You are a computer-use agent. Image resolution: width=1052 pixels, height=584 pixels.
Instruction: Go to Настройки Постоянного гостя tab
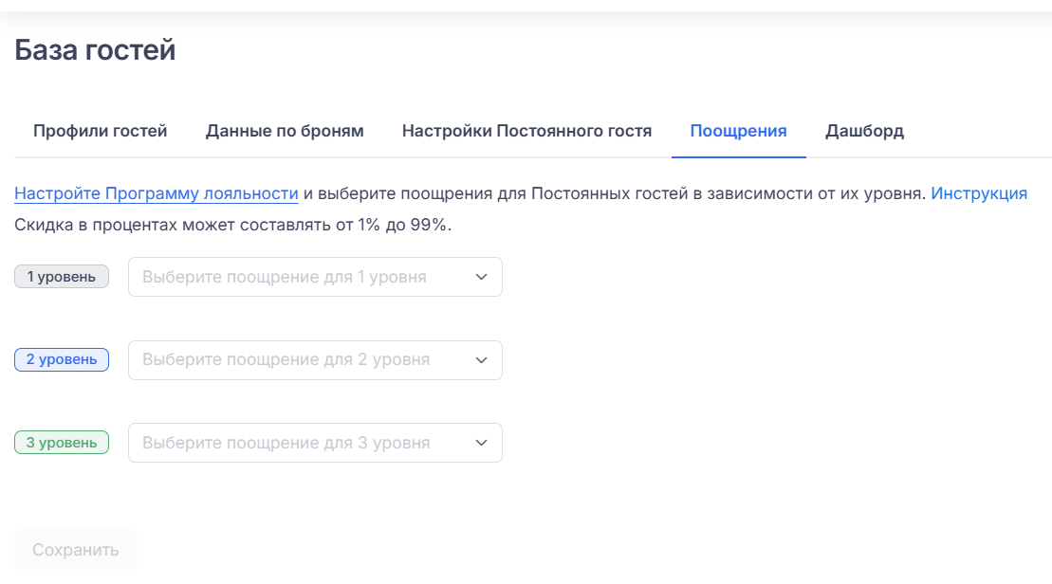(526, 131)
